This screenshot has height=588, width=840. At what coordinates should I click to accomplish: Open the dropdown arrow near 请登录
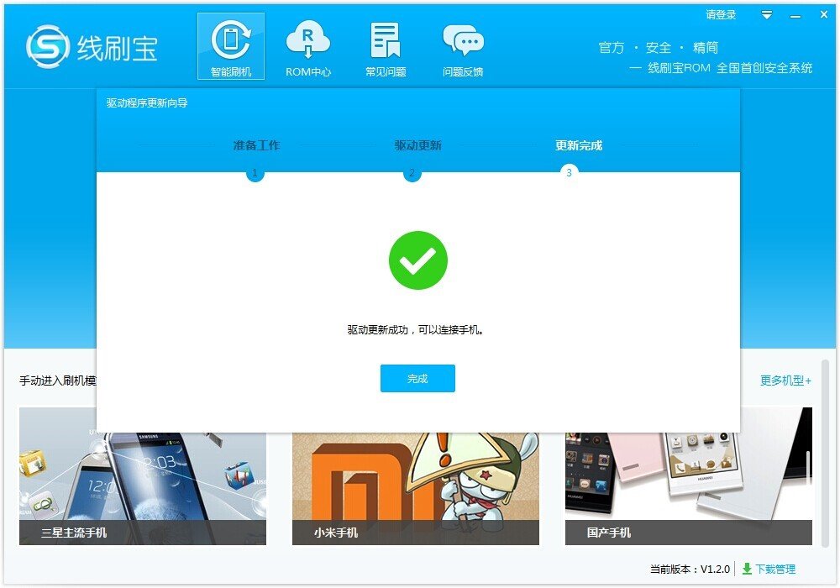pyautogui.click(x=766, y=14)
